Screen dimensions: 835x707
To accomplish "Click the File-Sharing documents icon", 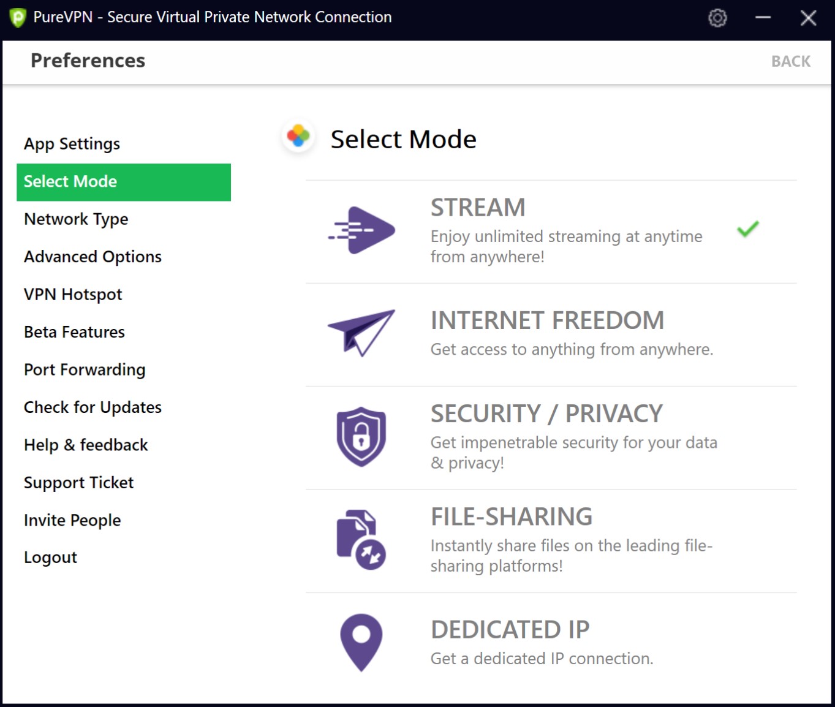I will 361,540.
